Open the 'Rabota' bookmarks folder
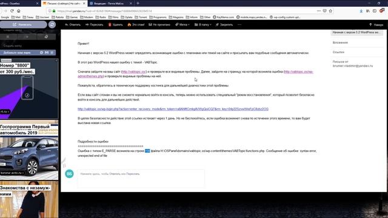388x218 pixels. coord(58,18)
